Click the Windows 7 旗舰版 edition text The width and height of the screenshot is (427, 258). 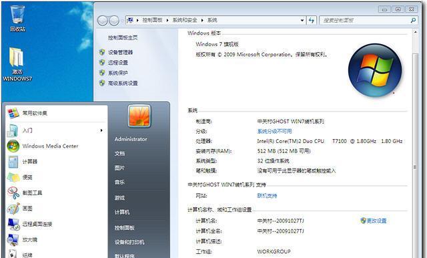click(x=217, y=44)
